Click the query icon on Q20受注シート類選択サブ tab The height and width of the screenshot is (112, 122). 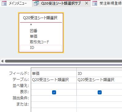point(36,3)
